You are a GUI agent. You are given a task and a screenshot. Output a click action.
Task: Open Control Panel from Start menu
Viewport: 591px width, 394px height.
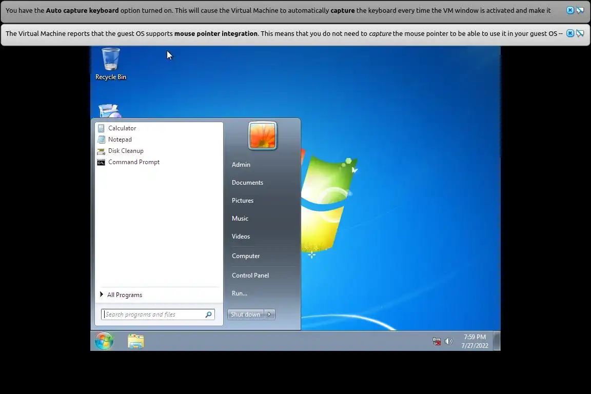pos(250,275)
